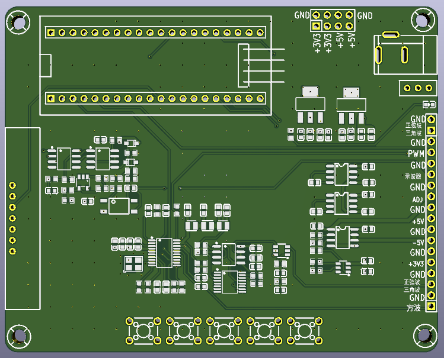Screen dimensions: 444x358
Task: Select the four-pad crystal footprint
Action: pos(133,264)
